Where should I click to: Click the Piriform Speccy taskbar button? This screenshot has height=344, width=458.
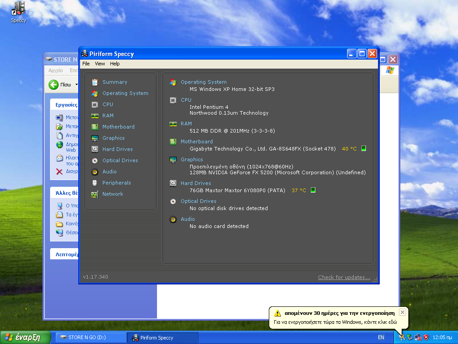tap(163, 338)
